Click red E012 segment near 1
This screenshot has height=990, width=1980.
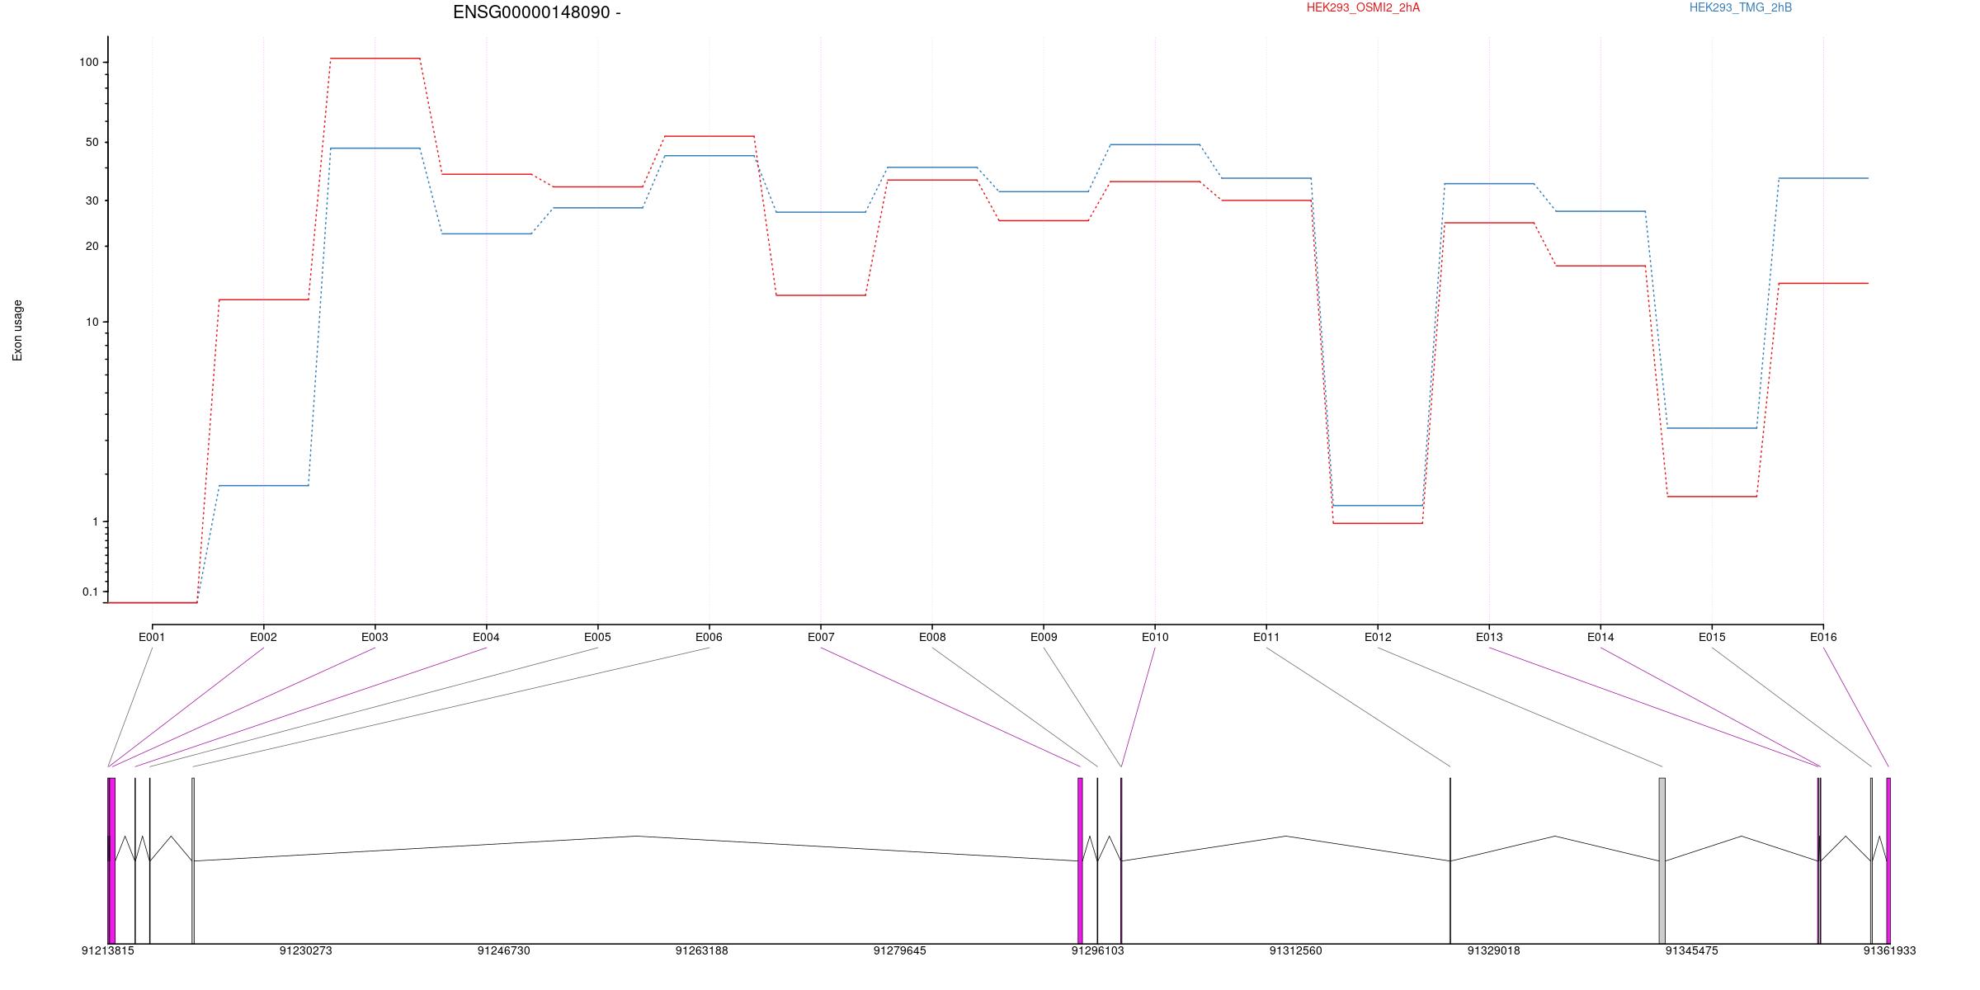(1378, 523)
